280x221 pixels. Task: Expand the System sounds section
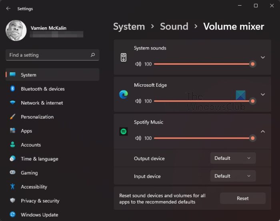(263, 57)
